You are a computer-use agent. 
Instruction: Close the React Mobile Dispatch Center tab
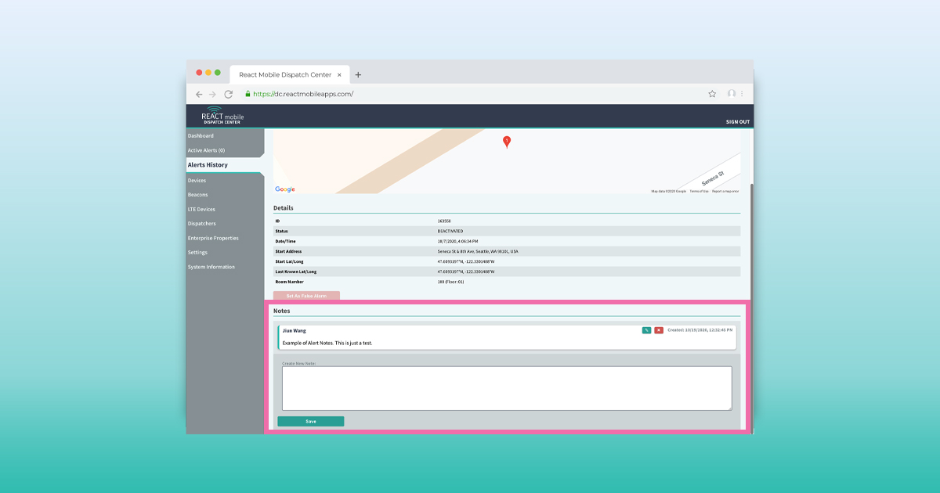tap(339, 75)
